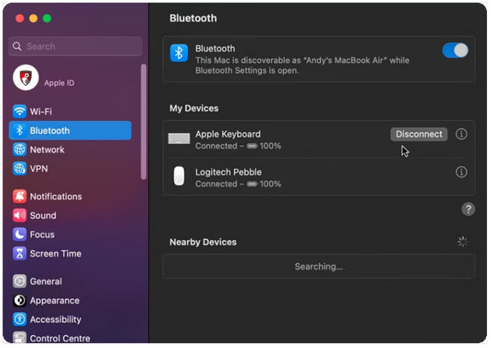Click the Search field in the sidebar
This screenshot has width=491, height=348.
pyautogui.click(x=75, y=47)
